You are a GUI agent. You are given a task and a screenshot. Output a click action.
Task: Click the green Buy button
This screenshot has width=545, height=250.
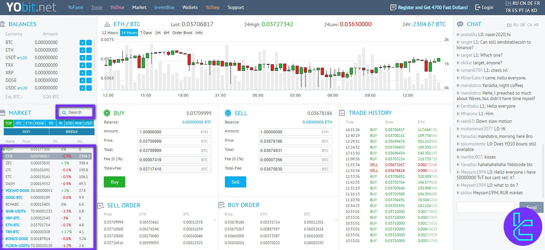coord(115,182)
